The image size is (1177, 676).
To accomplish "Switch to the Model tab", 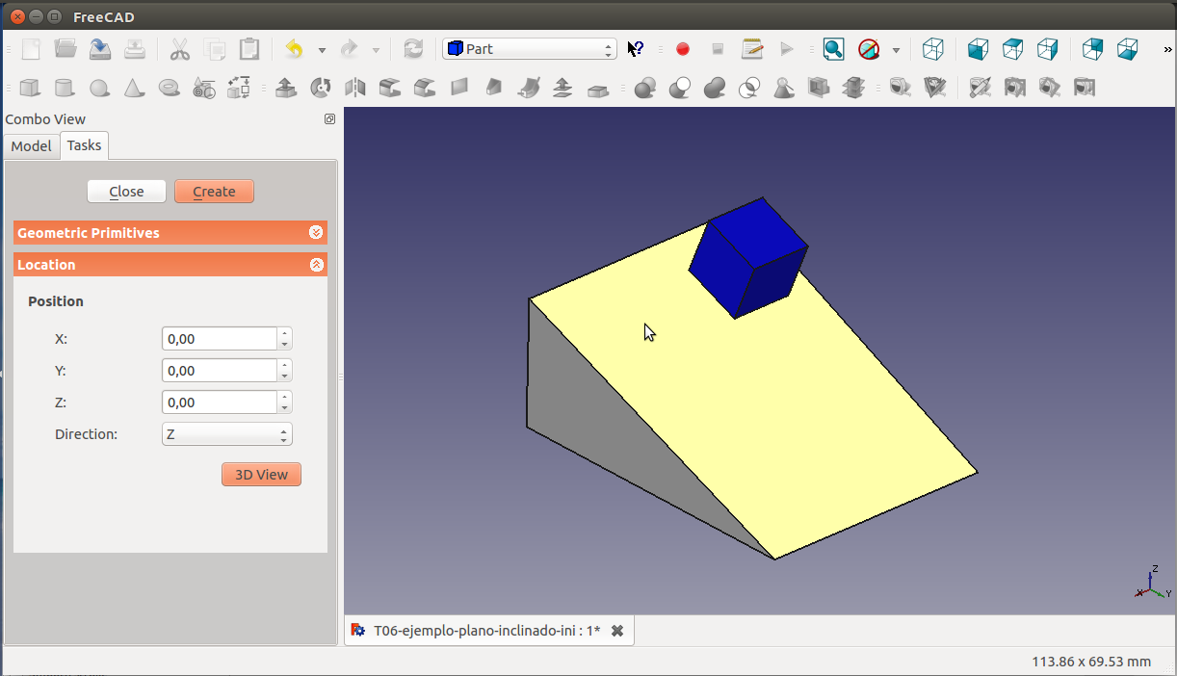I will click(31, 146).
